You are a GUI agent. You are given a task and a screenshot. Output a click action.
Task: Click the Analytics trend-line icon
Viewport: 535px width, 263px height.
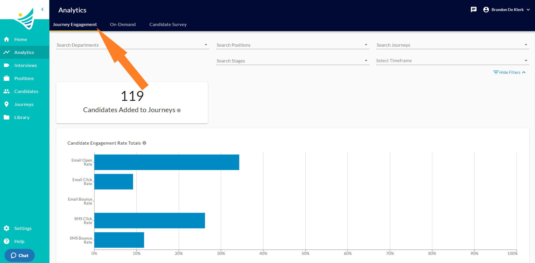point(6,52)
